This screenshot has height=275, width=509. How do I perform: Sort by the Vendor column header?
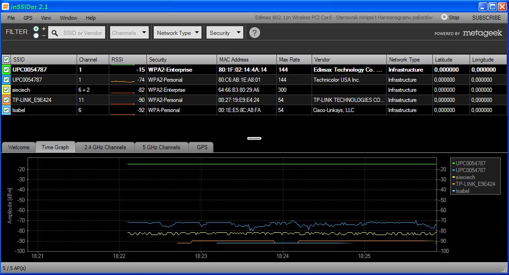coord(349,59)
